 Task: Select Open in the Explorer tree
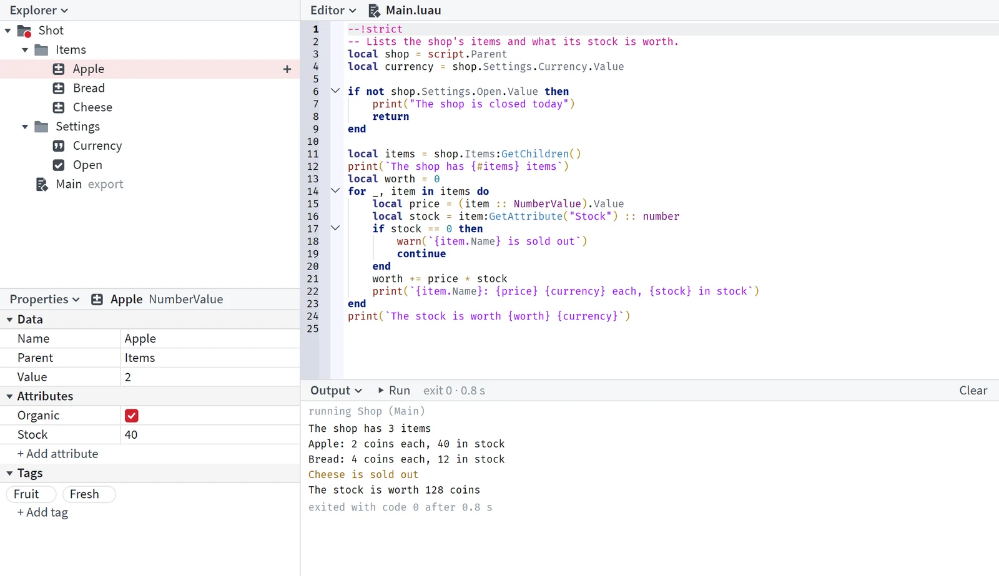[150, 165]
